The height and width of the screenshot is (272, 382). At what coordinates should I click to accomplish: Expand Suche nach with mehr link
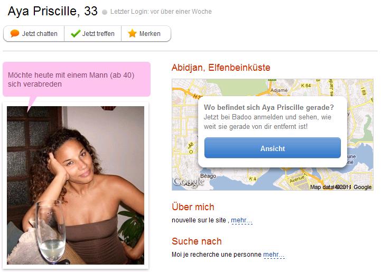(x=274, y=255)
